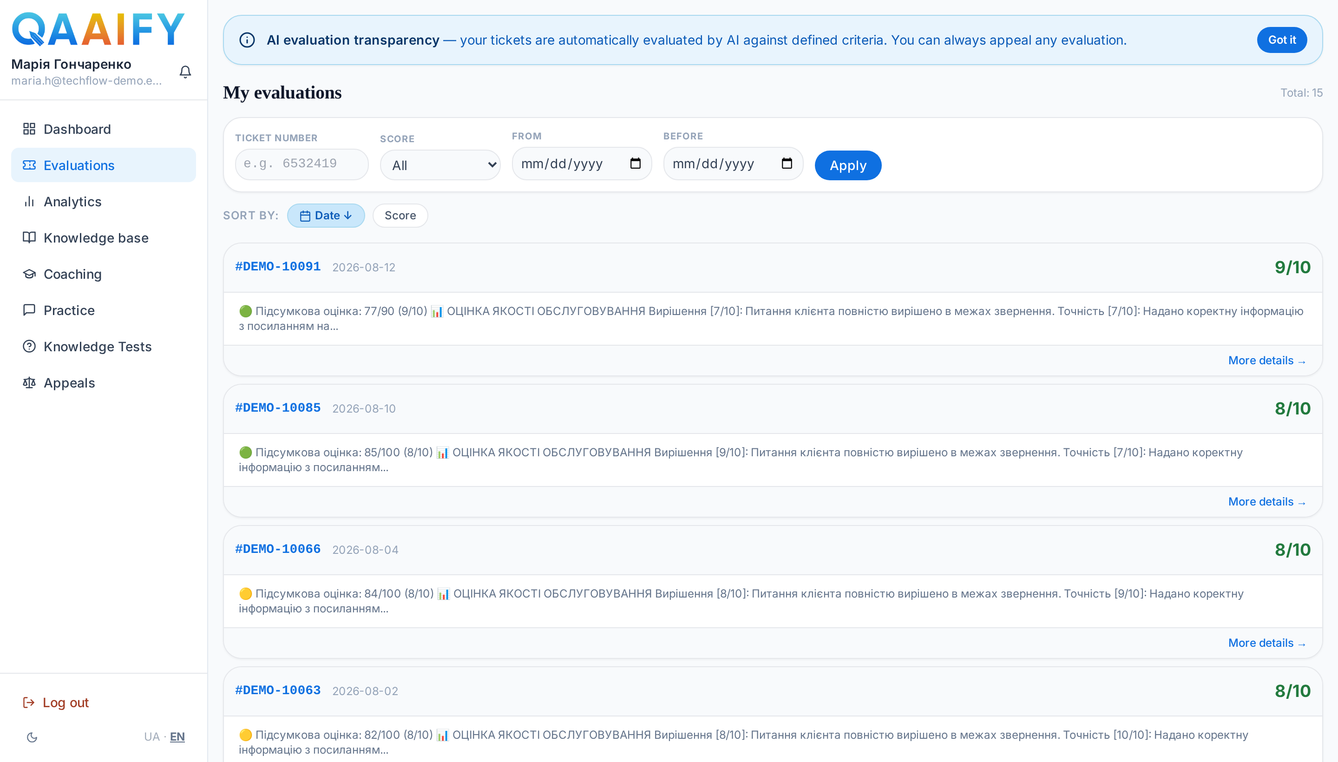Sort evaluations by Score
Image resolution: width=1338 pixels, height=762 pixels.
(400, 215)
